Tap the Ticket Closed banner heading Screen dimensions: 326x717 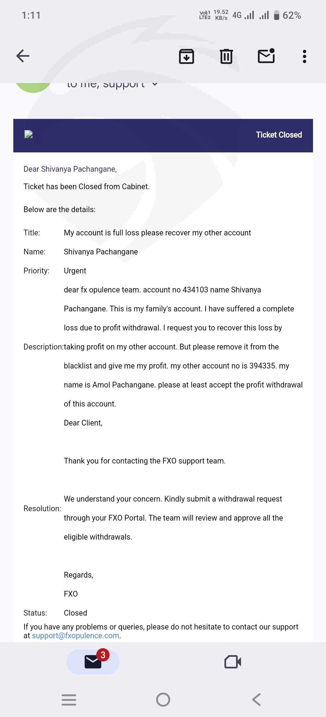[x=279, y=135]
